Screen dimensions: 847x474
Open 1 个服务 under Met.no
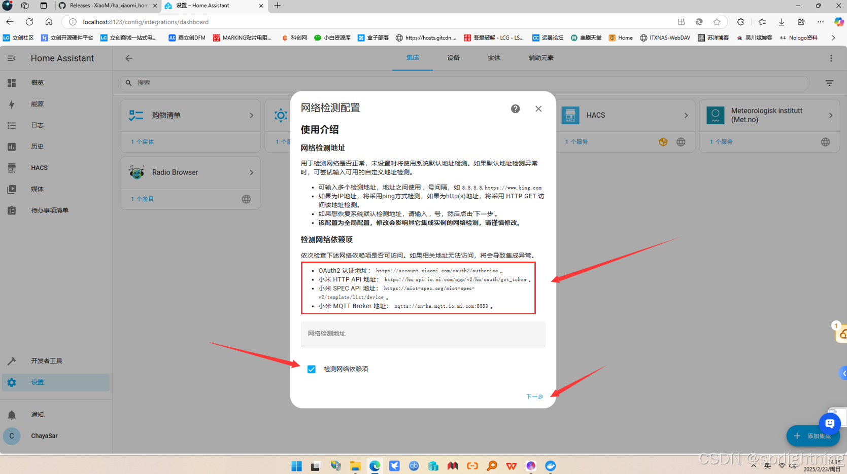tap(721, 142)
